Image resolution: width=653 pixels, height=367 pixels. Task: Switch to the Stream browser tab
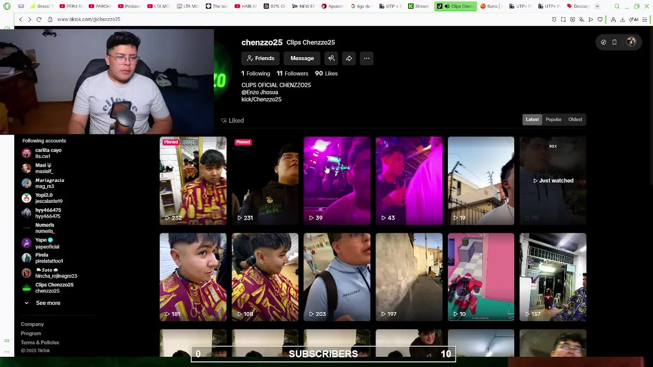coord(418,6)
